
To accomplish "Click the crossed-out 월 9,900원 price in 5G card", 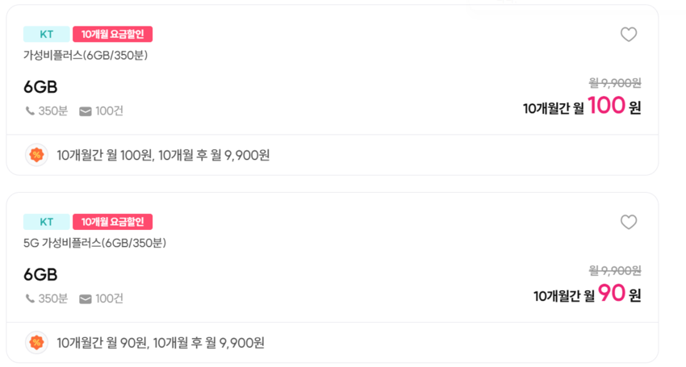I will pos(615,270).
